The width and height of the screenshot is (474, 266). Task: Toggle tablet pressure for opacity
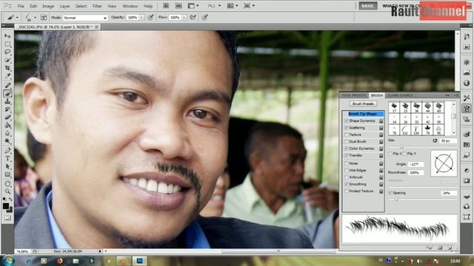pos(150,18)
